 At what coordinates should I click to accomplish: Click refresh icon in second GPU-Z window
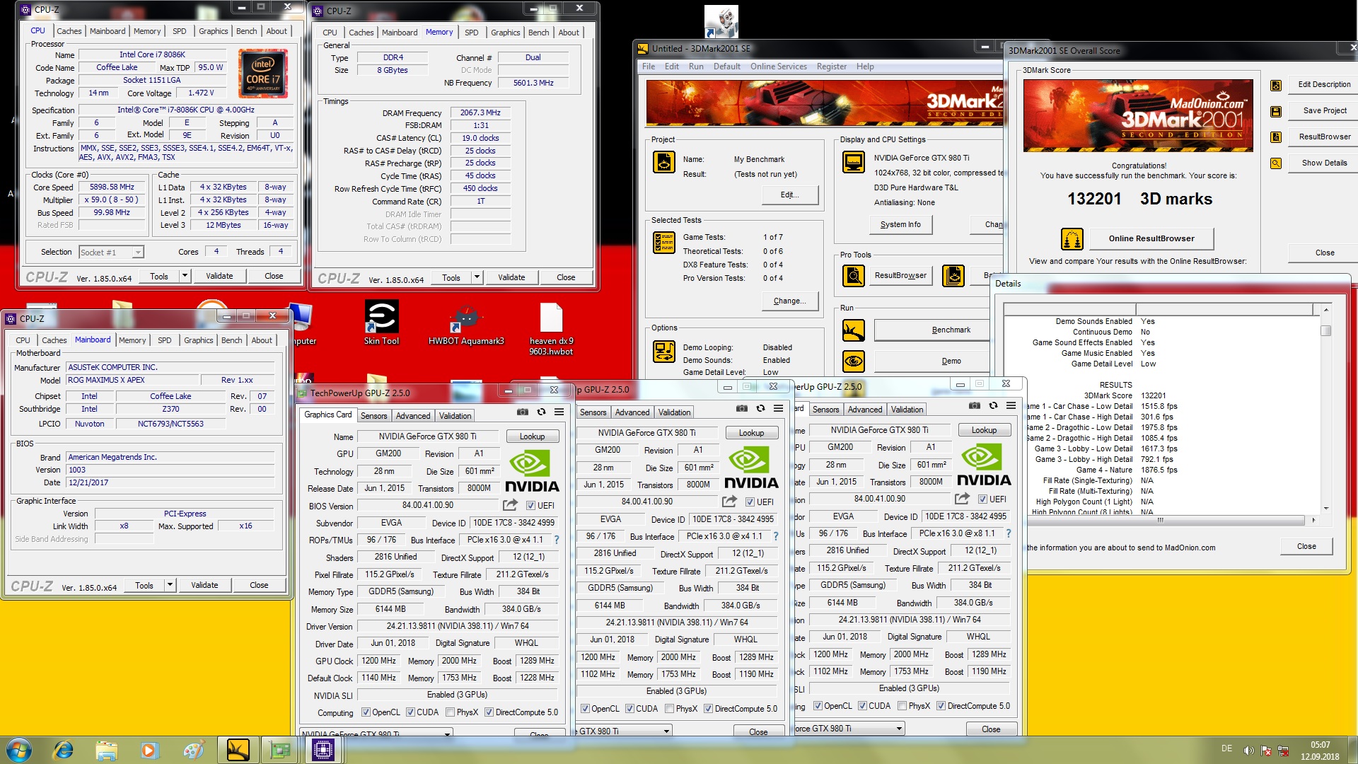pyautogui.click(x=760, y=408)
